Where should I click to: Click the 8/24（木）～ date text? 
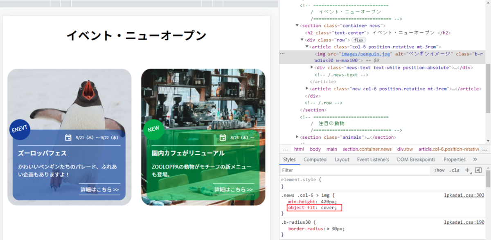point(242,138)
